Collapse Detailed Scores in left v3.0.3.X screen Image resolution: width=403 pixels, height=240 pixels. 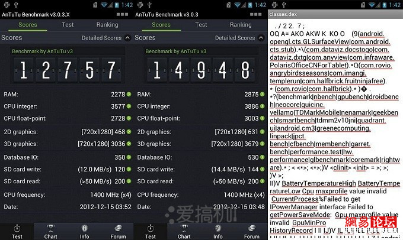(127, 38)
